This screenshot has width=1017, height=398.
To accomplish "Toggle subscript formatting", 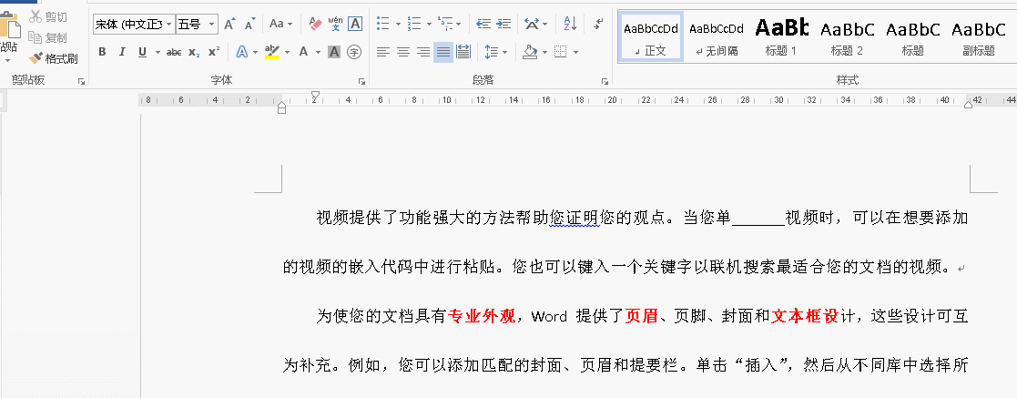I will pyautogui.click(x=194, y=52).
